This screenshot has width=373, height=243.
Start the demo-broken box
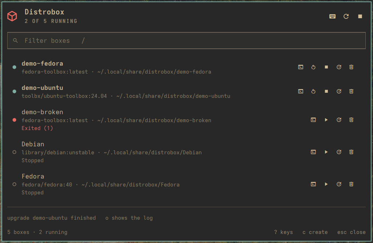[326, 120]
